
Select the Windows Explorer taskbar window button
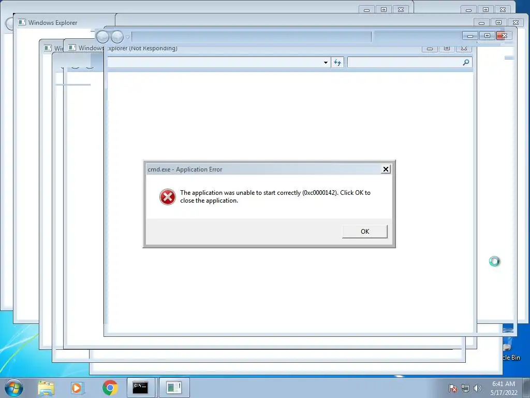click(x=174, y=388)
